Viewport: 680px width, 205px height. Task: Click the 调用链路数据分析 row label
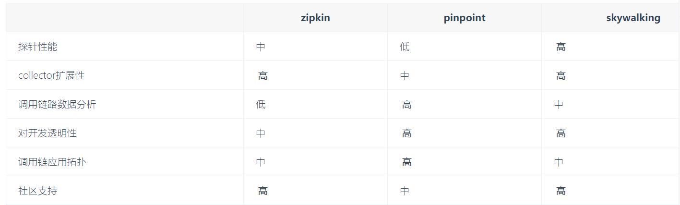coord(57,104)
